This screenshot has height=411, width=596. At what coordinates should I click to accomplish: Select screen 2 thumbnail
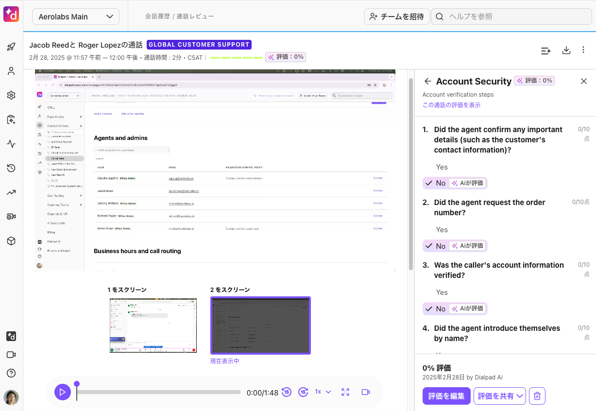point(260,325)
